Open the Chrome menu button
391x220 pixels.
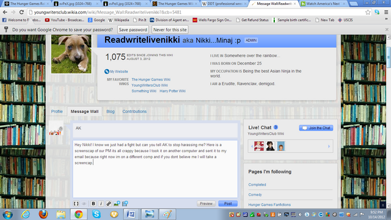click(x=386, y=12)
